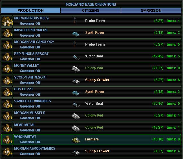Switch to the Citizens tab
The width and height of the screenshot is (183, 159).
pos(91,10)
